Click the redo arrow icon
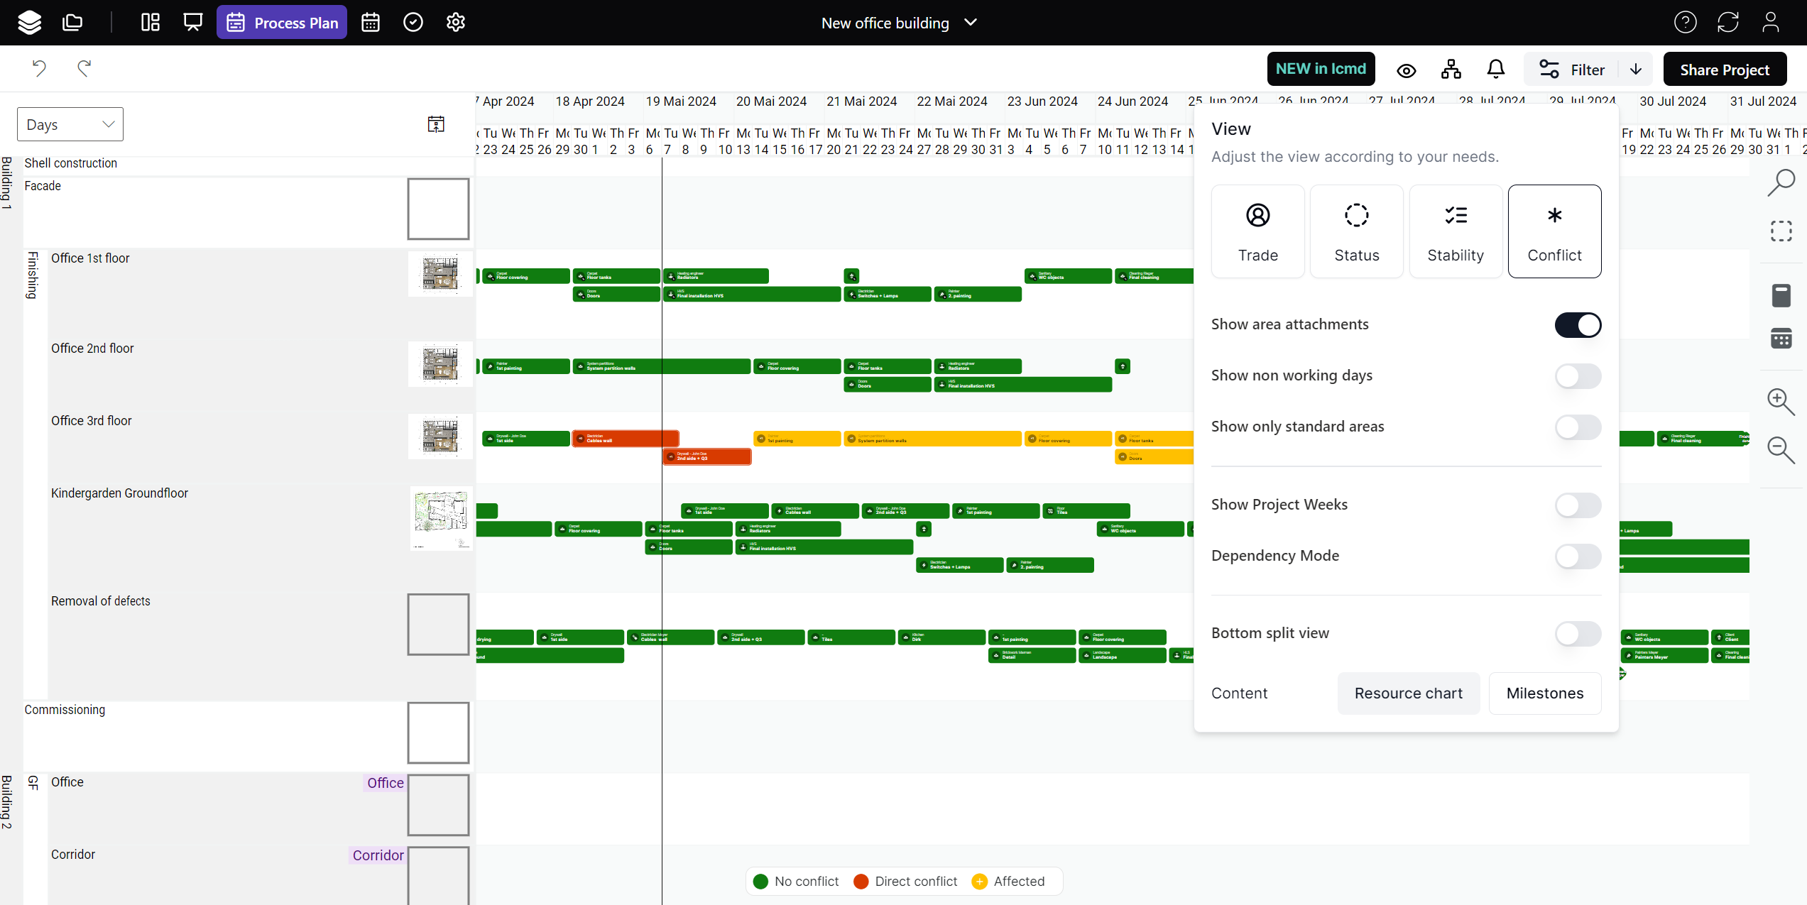1807x905 pixels. [x=84, y=68]
